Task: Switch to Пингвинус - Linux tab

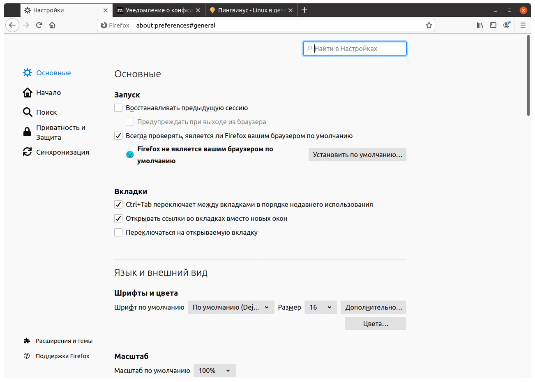Action: (251, 10)
